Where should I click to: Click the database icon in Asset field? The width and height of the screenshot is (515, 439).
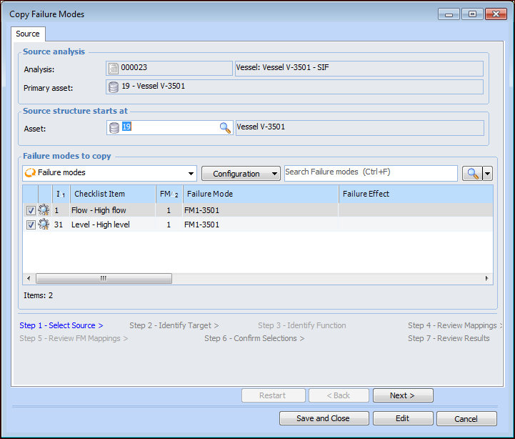click(114, 128)
